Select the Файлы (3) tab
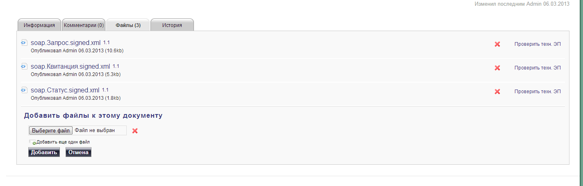Screen dimensions: 583x186 128,25
